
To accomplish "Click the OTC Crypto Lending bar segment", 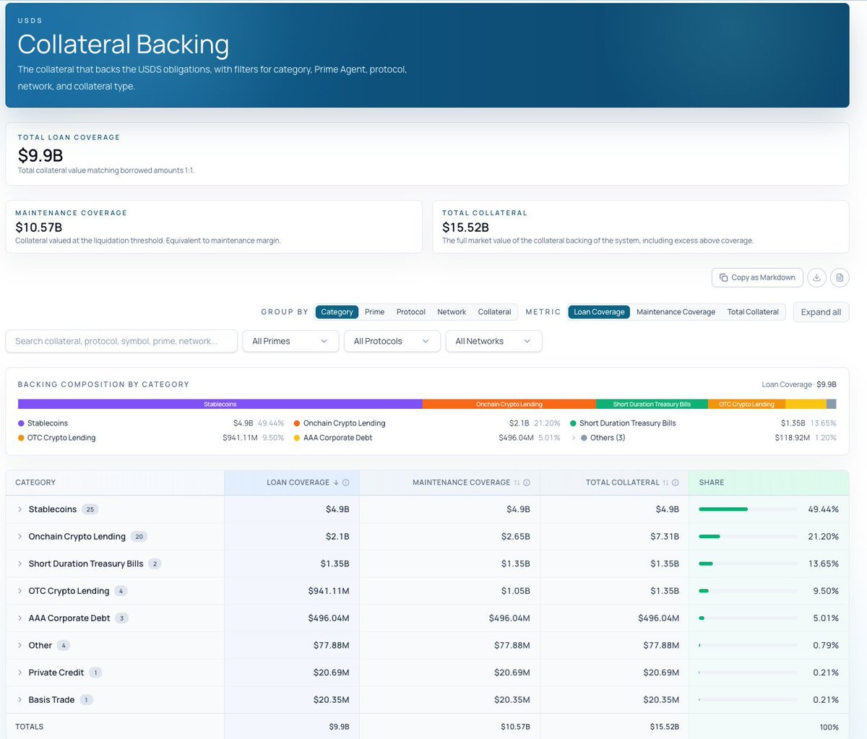I will click(746, 405).
